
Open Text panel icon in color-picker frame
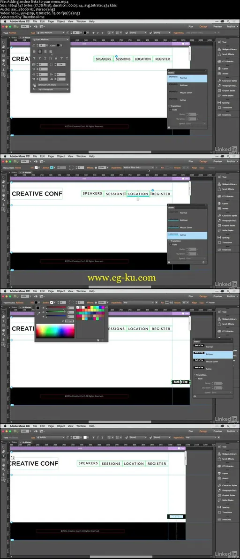(219, 312)
